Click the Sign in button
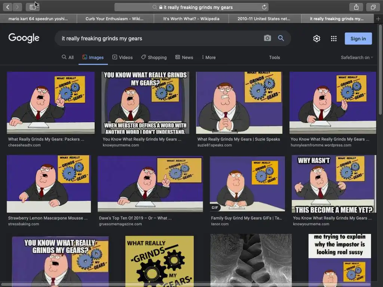The height and width of the screenshot is (287, 383). [x=358, y=38]
